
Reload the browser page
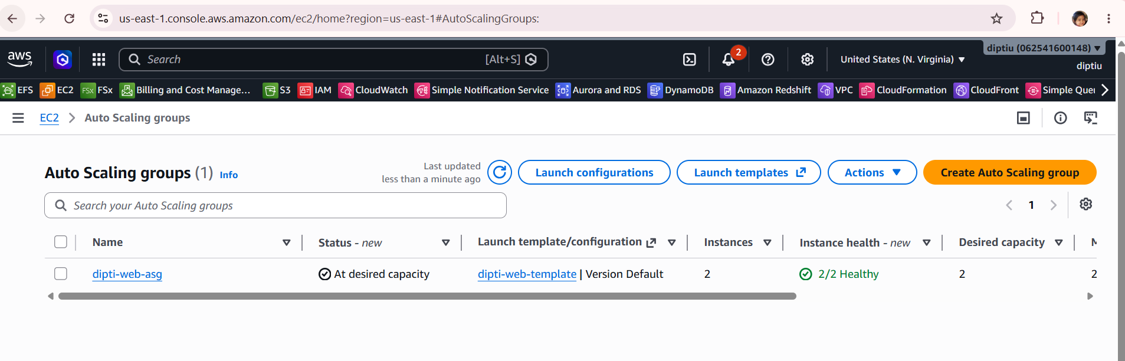tap(69, 18)
